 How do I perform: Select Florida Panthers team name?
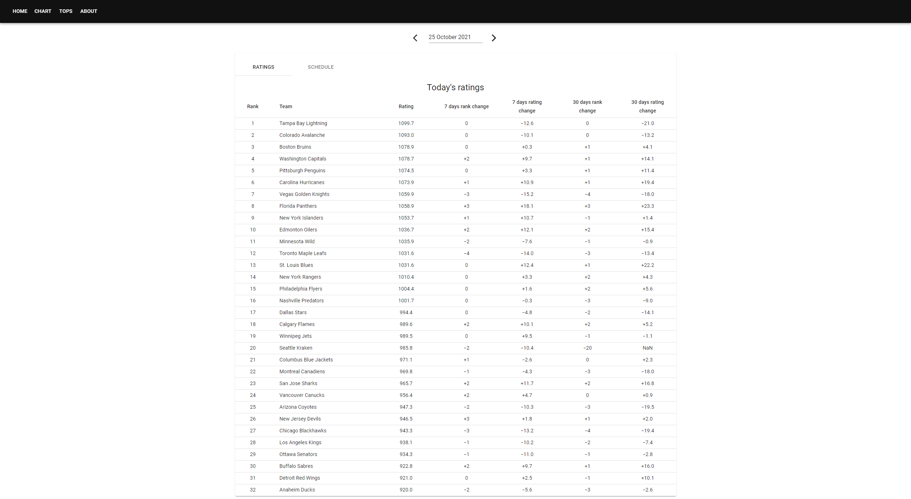point(298,206)
